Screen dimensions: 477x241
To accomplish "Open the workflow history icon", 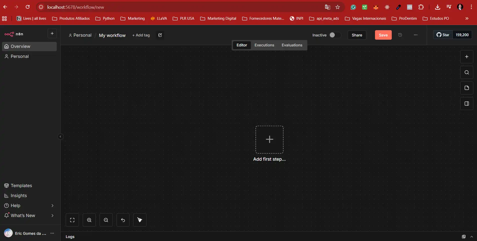I will [x=400, y=35].
